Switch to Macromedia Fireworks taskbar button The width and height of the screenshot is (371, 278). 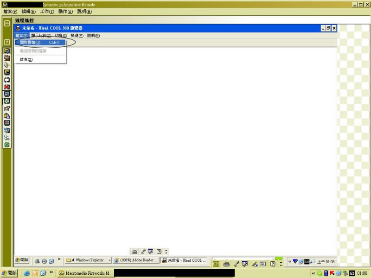click(86, 273)
